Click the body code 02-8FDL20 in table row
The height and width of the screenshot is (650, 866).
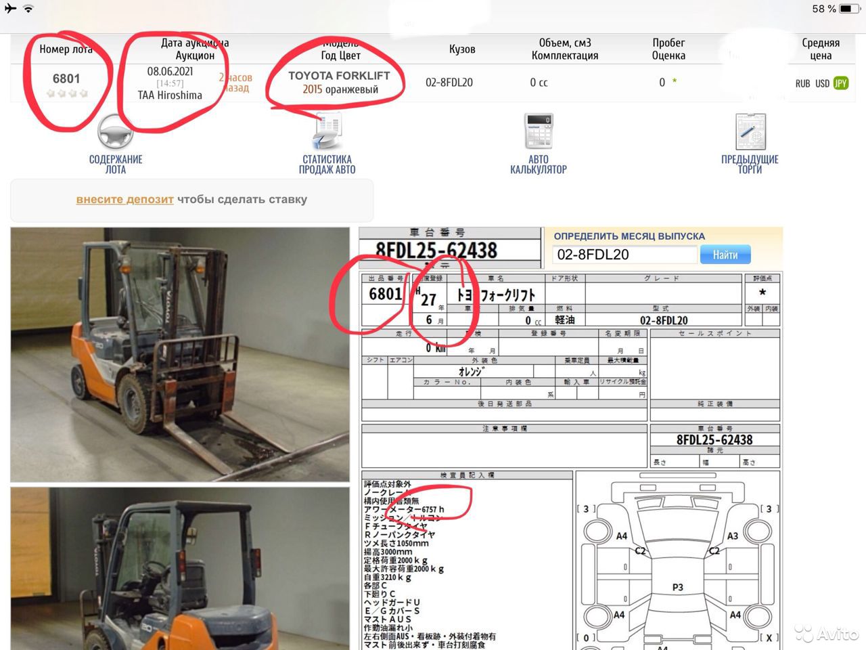[x=449, y=82]
